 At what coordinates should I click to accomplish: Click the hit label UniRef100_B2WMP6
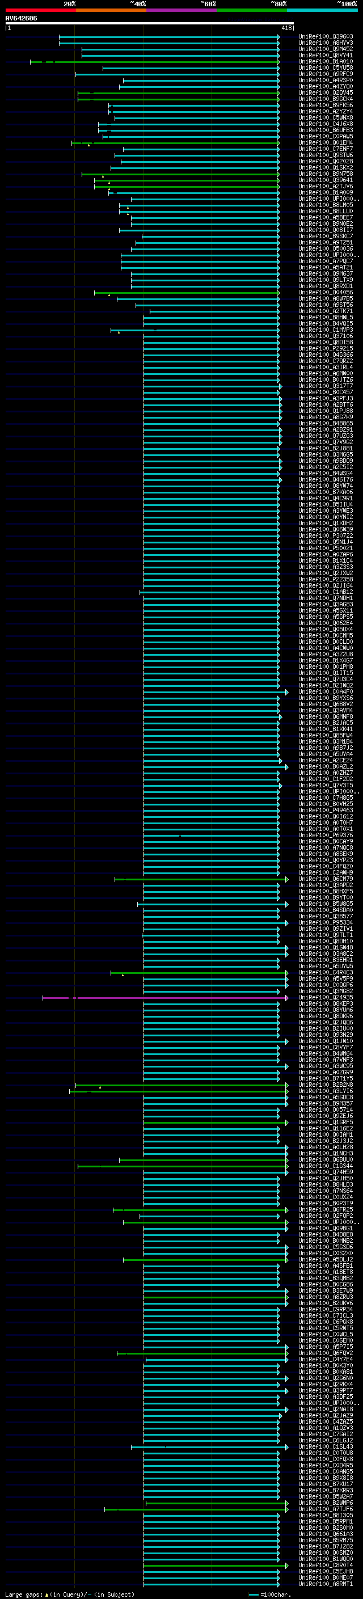pyautogui.click(x=326, y=1502)
